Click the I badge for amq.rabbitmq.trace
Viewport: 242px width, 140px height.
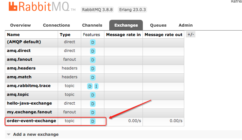point(96,86)
